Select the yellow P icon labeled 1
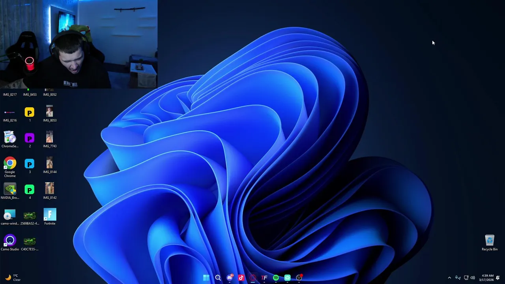 [30, 112]
